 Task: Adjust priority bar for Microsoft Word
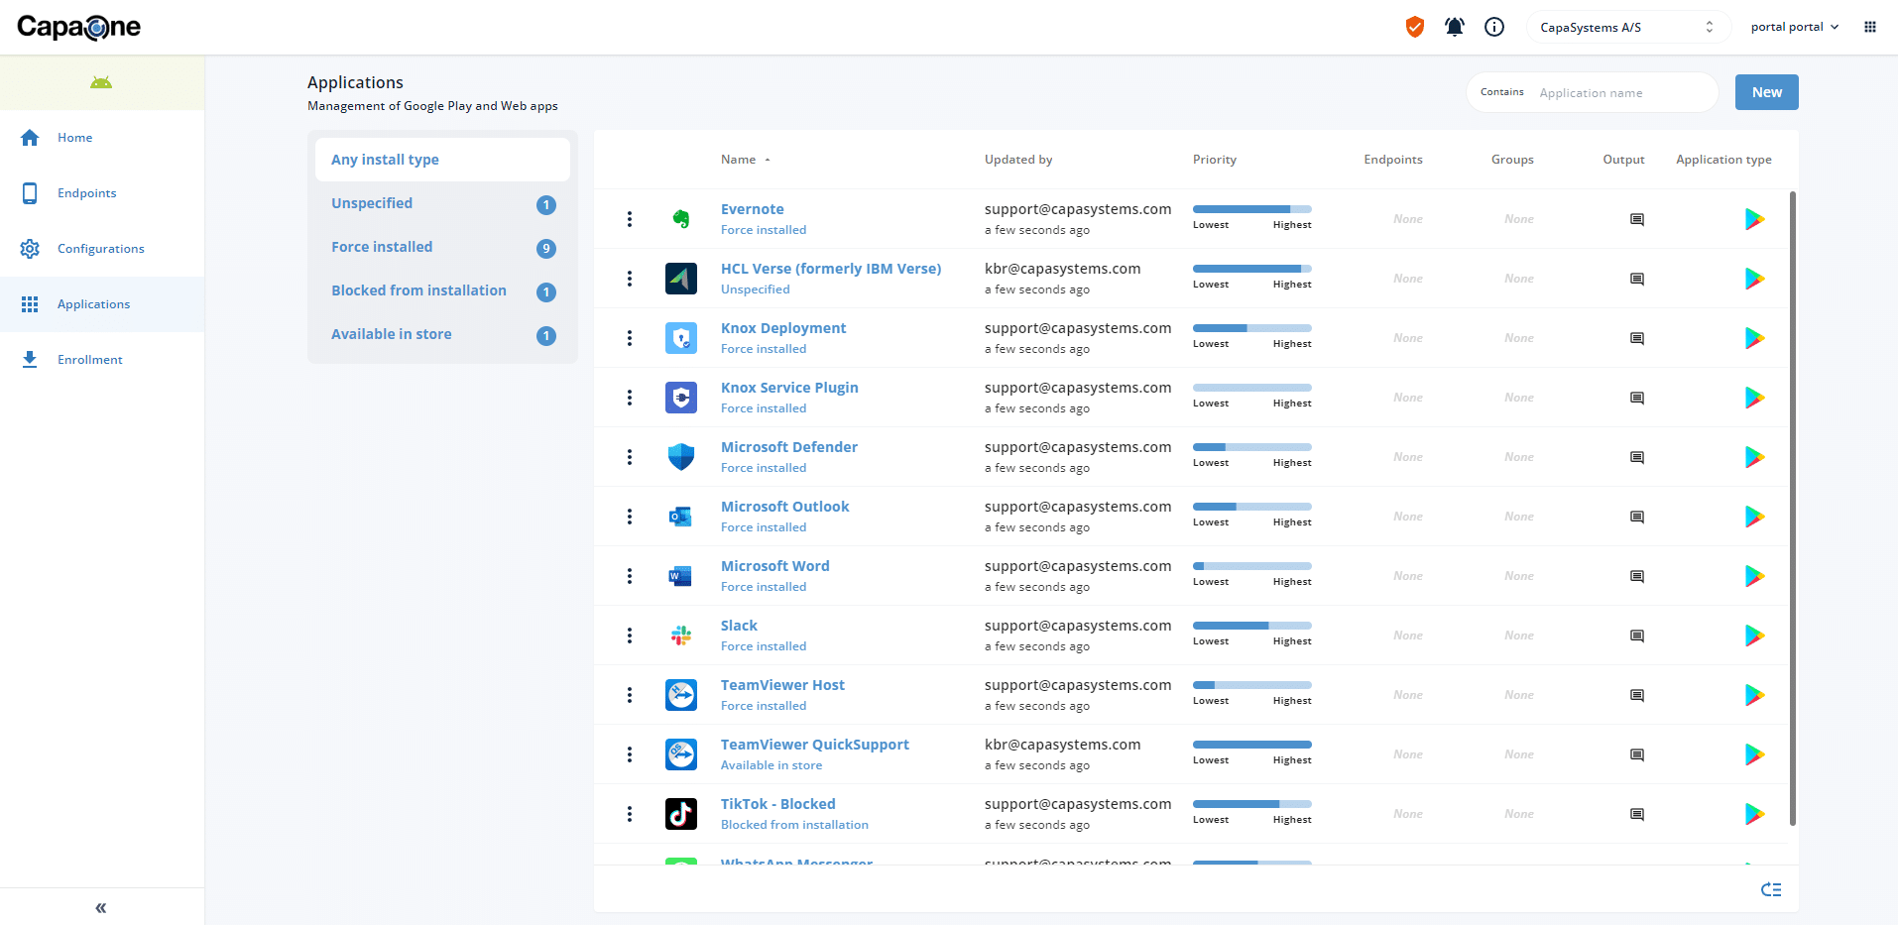pyautogui.click(x=1251, y=566)
